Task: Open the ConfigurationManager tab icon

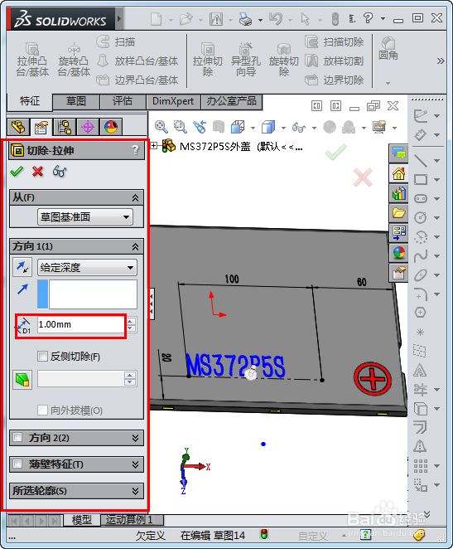Action: pos(65,127)
